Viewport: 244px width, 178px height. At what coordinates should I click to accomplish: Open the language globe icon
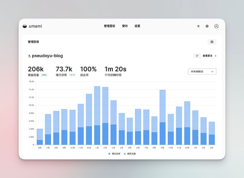pyautogui.click(x=207, y=26)
